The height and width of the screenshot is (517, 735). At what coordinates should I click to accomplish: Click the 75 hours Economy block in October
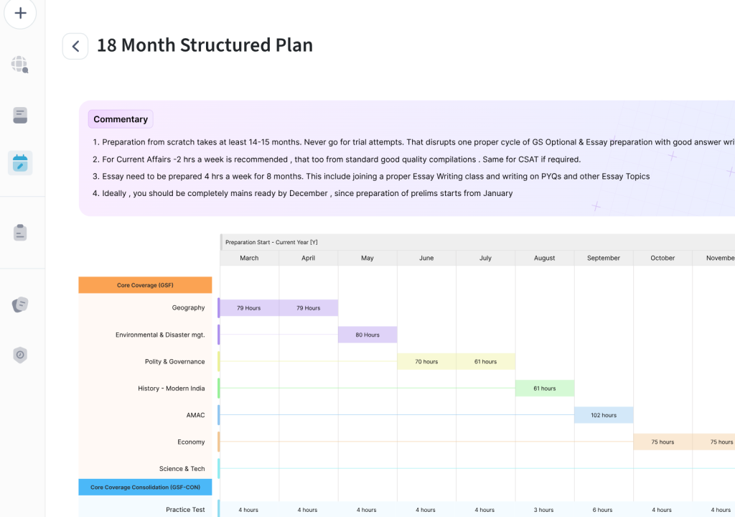pyautogui.click(x=663, y=442)
